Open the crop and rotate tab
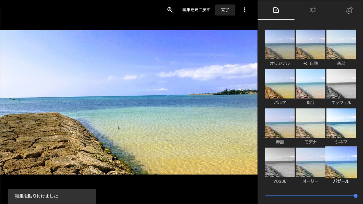This screenshot has height=204, width=363. pyautogui.click(x=349, y=10)
